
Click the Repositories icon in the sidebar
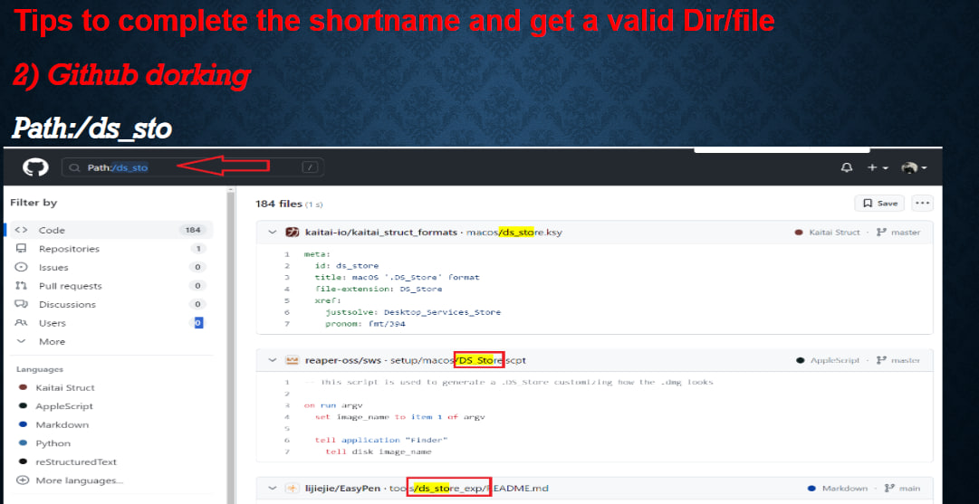[x=21, y=249]
